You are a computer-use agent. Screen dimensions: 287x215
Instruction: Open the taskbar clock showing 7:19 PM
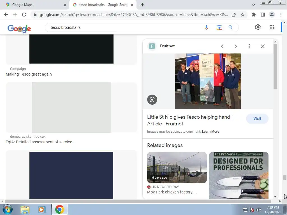pos(273,210)
